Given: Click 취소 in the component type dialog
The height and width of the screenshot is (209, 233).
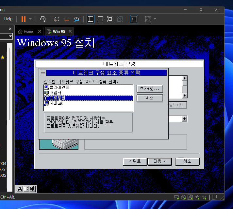Looking at the screenshot, I should pos(150,98).
